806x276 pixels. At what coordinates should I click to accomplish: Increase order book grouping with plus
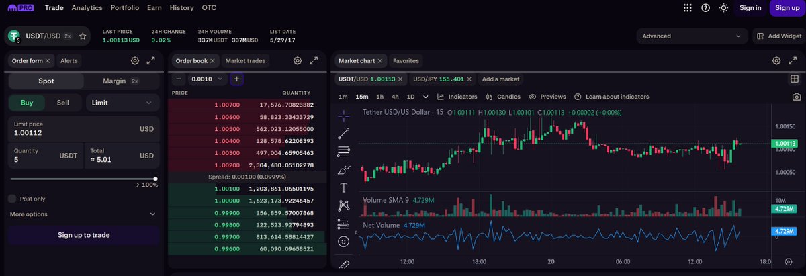pos(236,79)
